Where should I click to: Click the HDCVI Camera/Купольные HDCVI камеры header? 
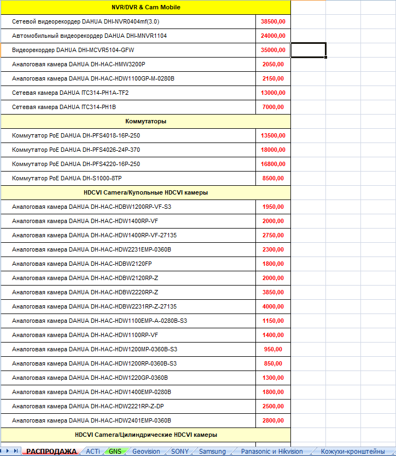(145, 192)
